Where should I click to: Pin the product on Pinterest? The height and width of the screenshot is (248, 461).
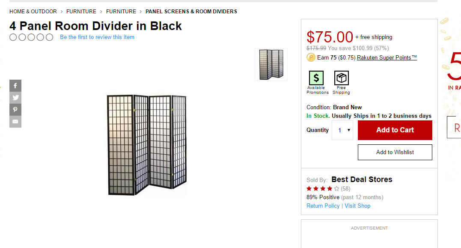point(15,110)
